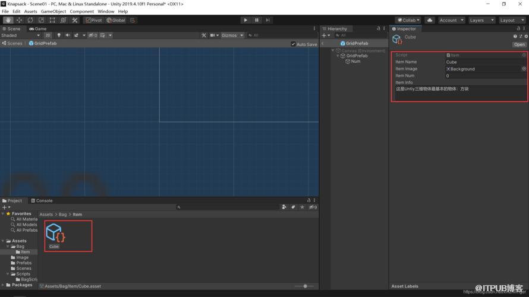Select the Rotate tool
This screenshot has height=297, width=529.
30,20
